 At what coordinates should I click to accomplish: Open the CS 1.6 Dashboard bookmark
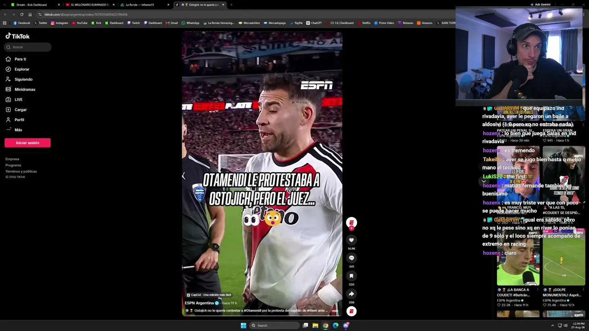point(340,23)
